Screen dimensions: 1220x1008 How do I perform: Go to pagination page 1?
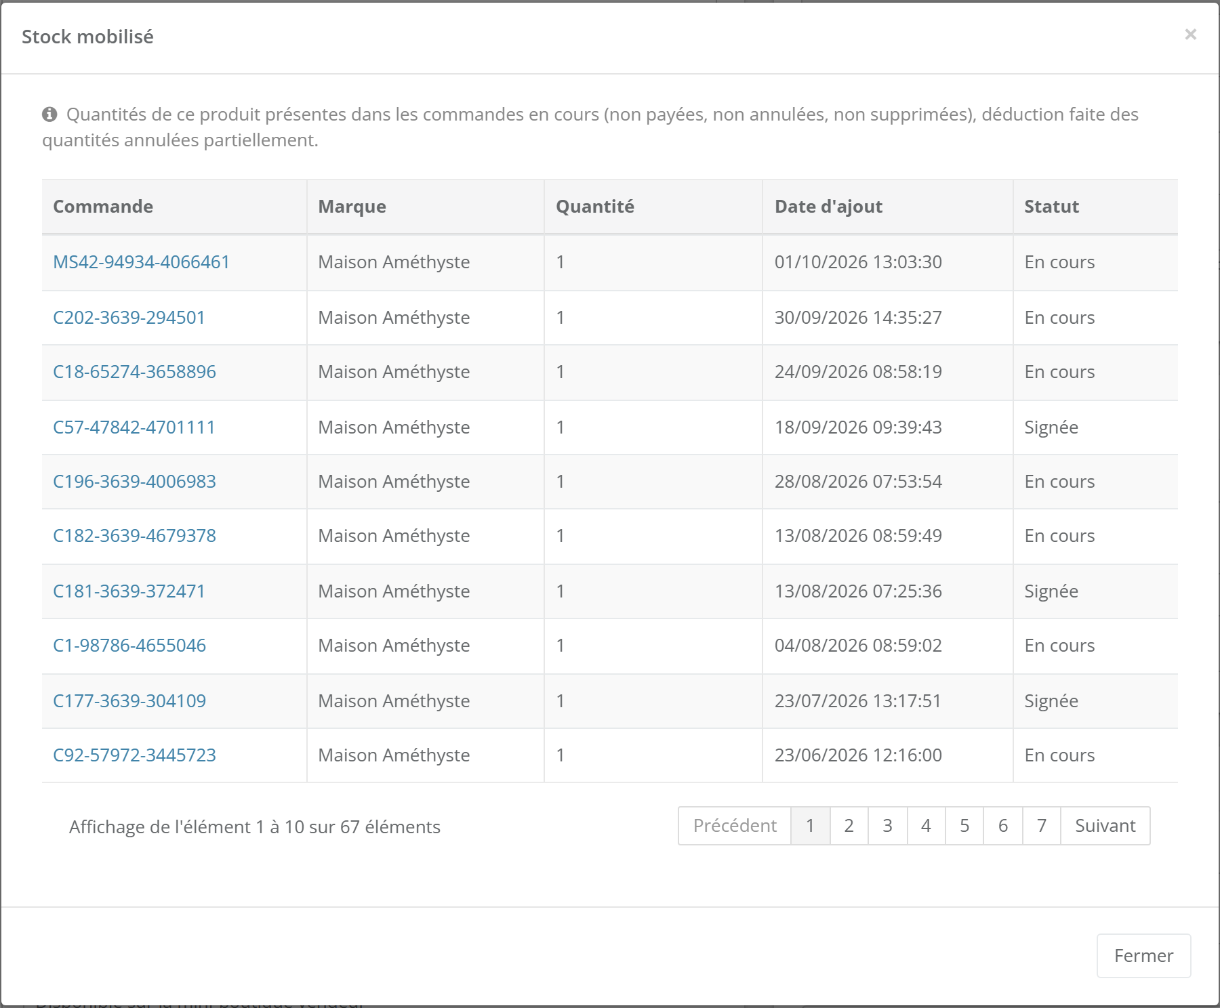[810, 826]
